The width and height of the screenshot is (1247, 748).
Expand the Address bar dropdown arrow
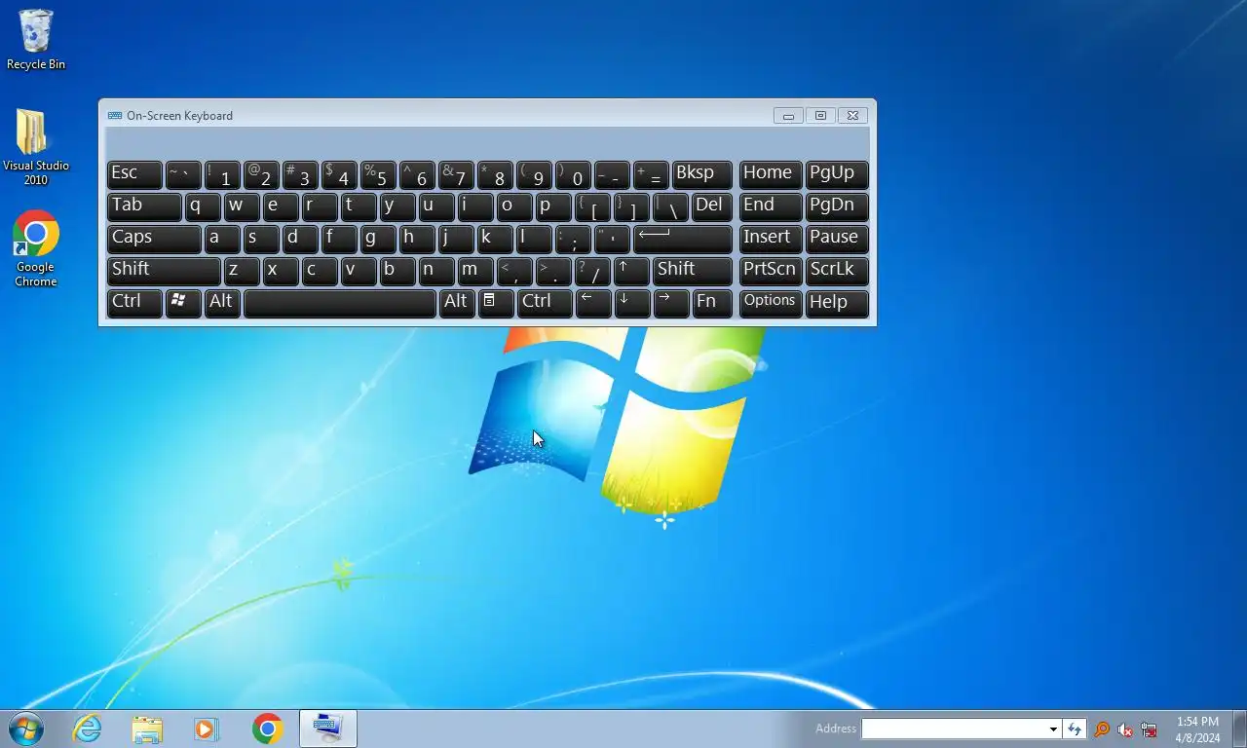[1053, 729]
